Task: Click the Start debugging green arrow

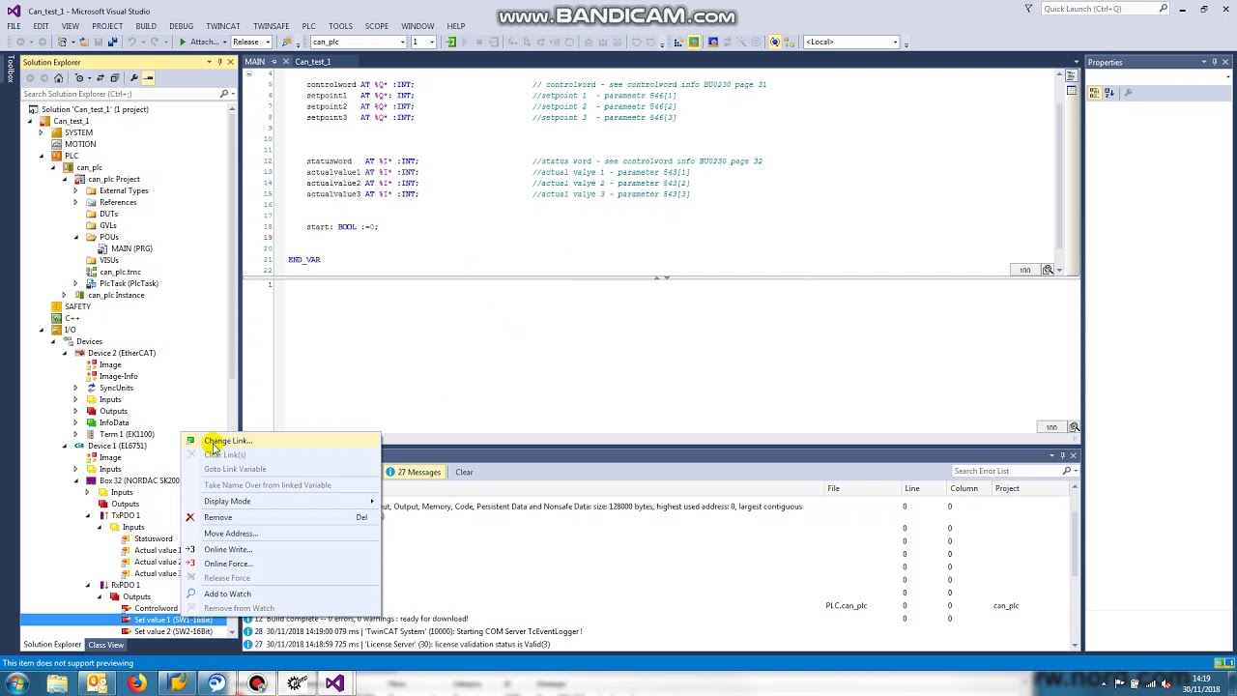Action: 182,43
